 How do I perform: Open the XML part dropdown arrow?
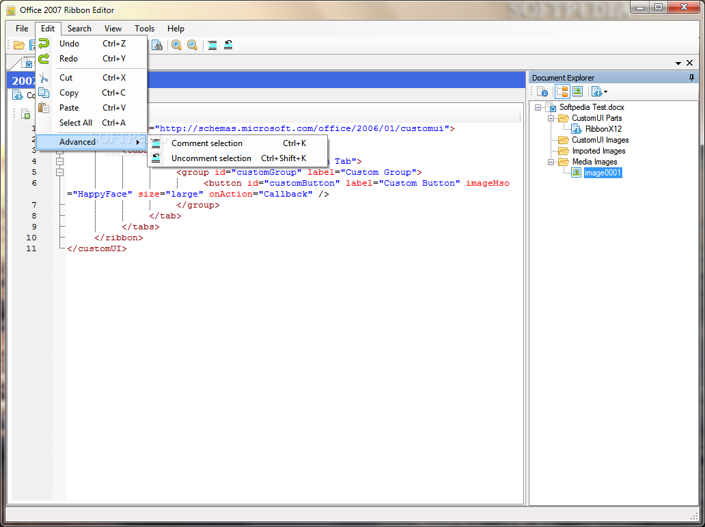(606, 92)
